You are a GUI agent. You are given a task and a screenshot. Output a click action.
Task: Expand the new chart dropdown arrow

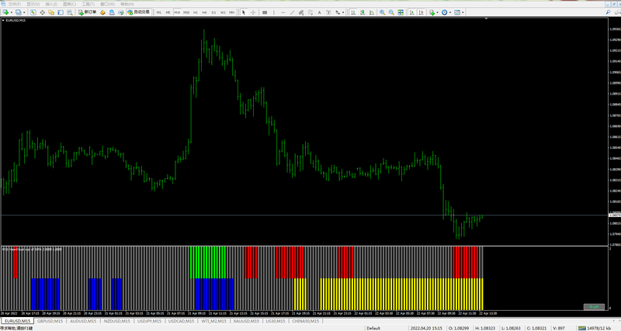(12, 12)
